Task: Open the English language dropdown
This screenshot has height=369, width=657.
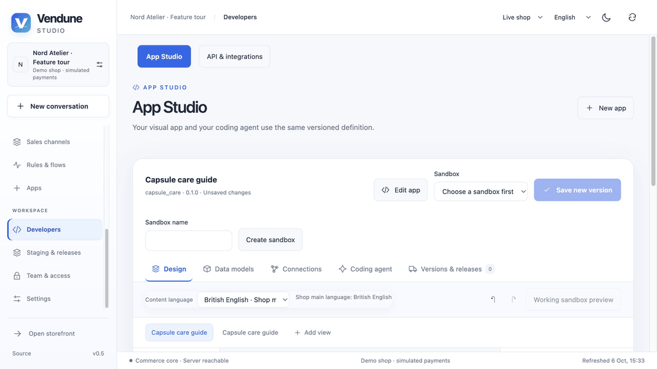Action: click(572, 17)
